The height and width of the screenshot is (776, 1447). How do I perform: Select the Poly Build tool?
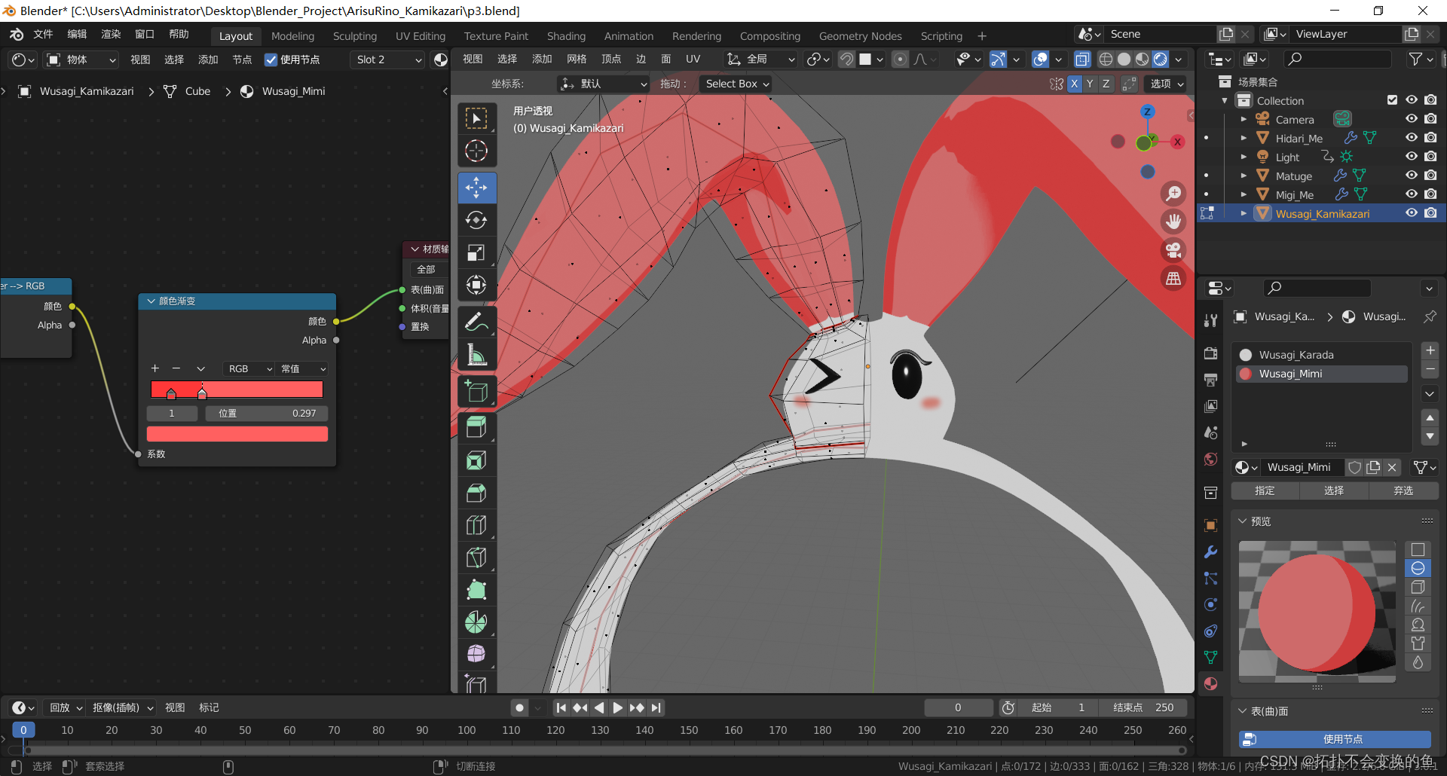point(476,590)
